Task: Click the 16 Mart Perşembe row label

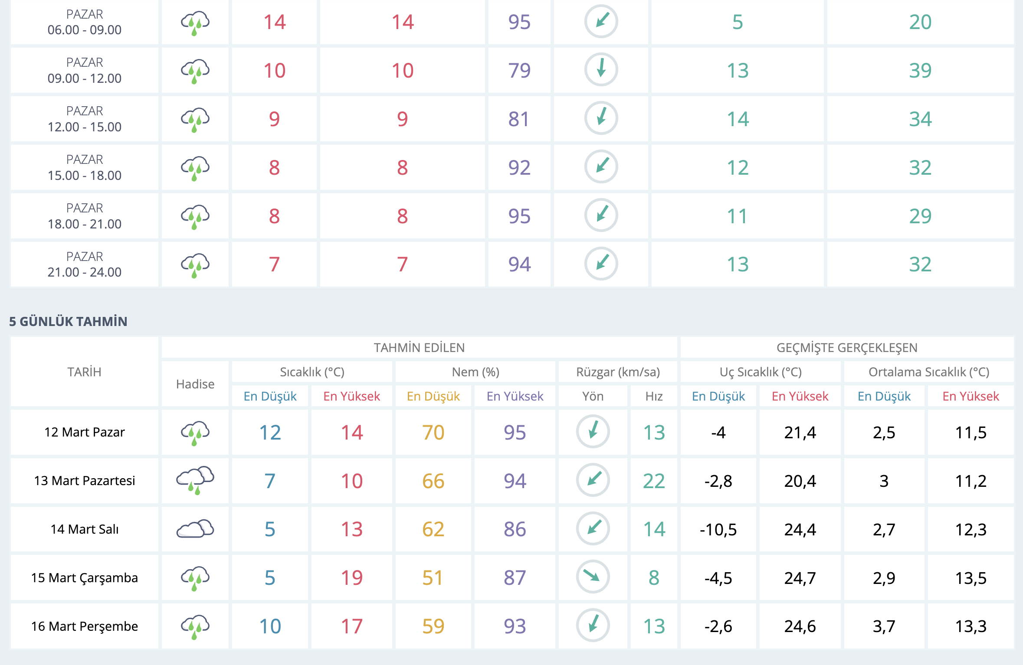Action: point(85,626)
